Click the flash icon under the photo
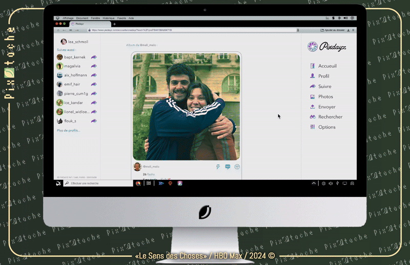The width and height of the screenshot is (410, 265). (x=218, y=167)
